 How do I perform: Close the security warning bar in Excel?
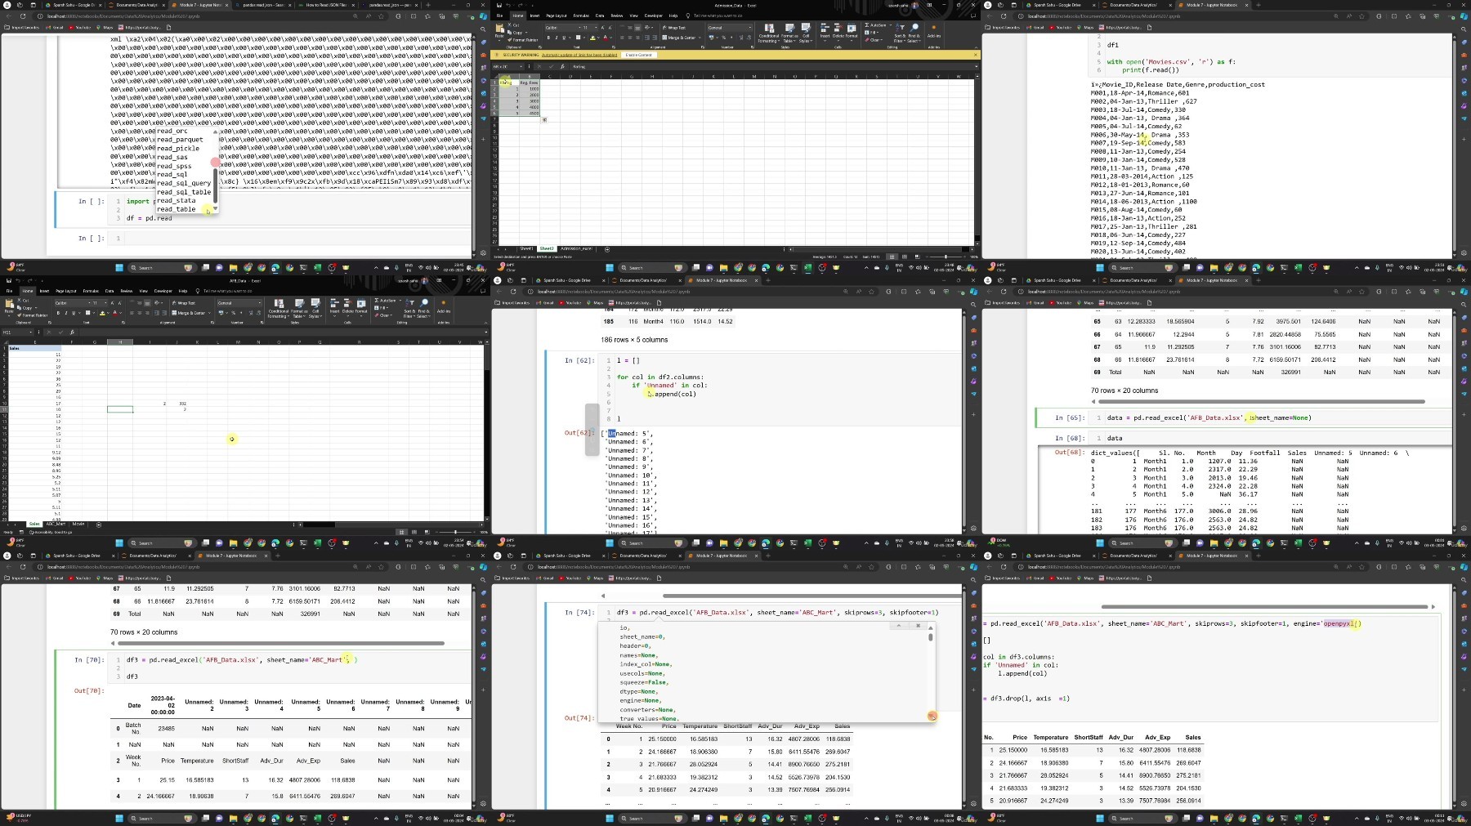point(975,55)
